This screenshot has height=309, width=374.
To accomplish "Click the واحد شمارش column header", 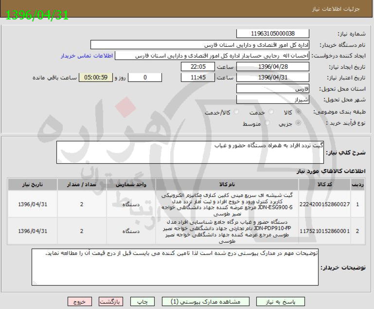I will 131,184.
